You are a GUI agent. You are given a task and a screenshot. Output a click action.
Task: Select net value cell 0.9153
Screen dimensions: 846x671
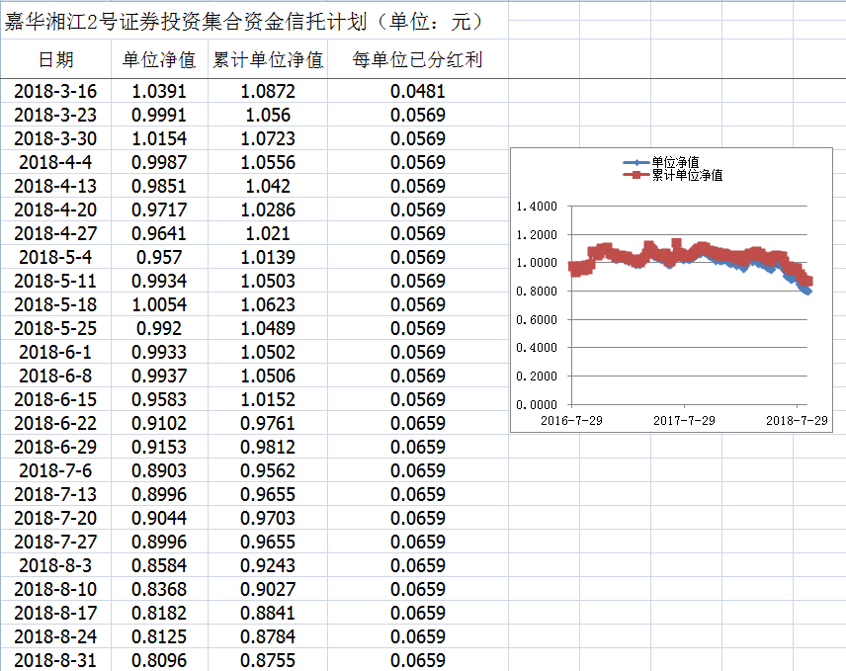[159, 447]
